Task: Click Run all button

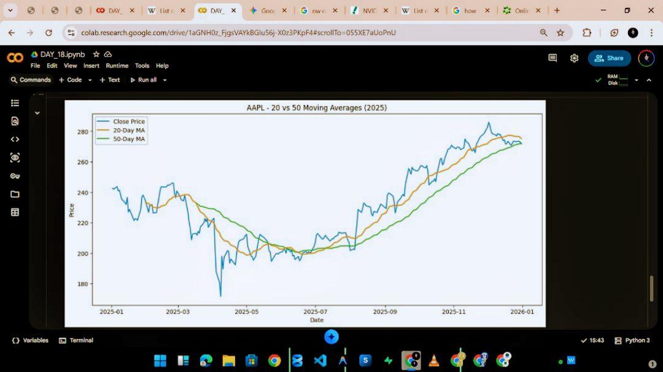Action: [x=144, y=80]
